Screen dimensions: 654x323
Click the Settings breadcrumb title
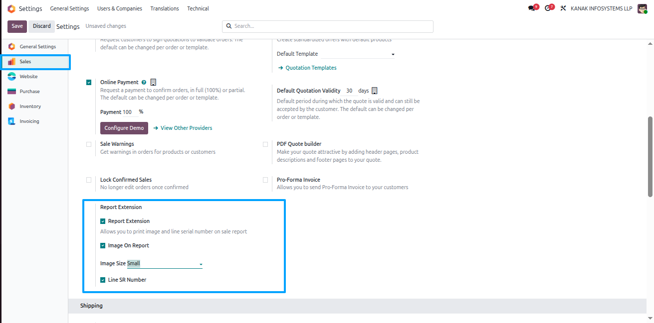click(68, 26)
